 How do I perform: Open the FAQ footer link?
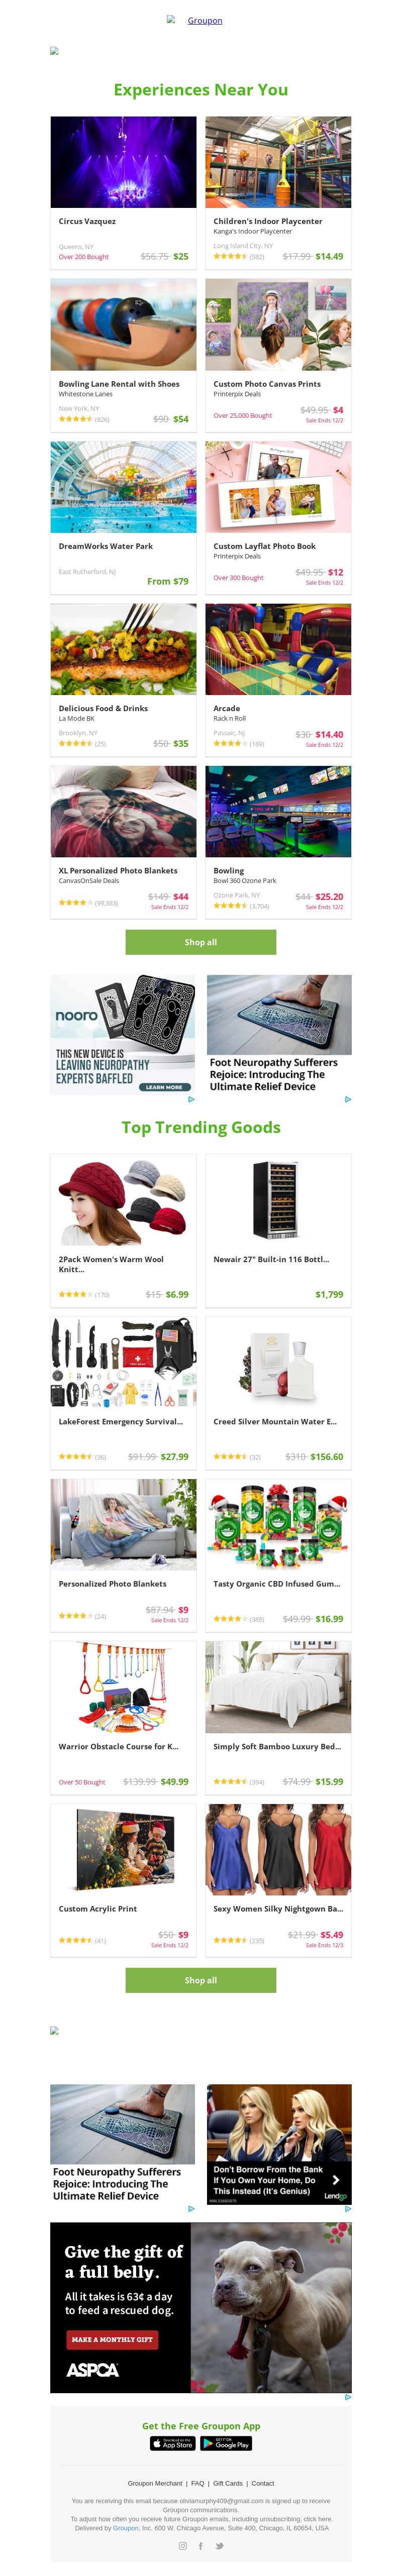198,2483
